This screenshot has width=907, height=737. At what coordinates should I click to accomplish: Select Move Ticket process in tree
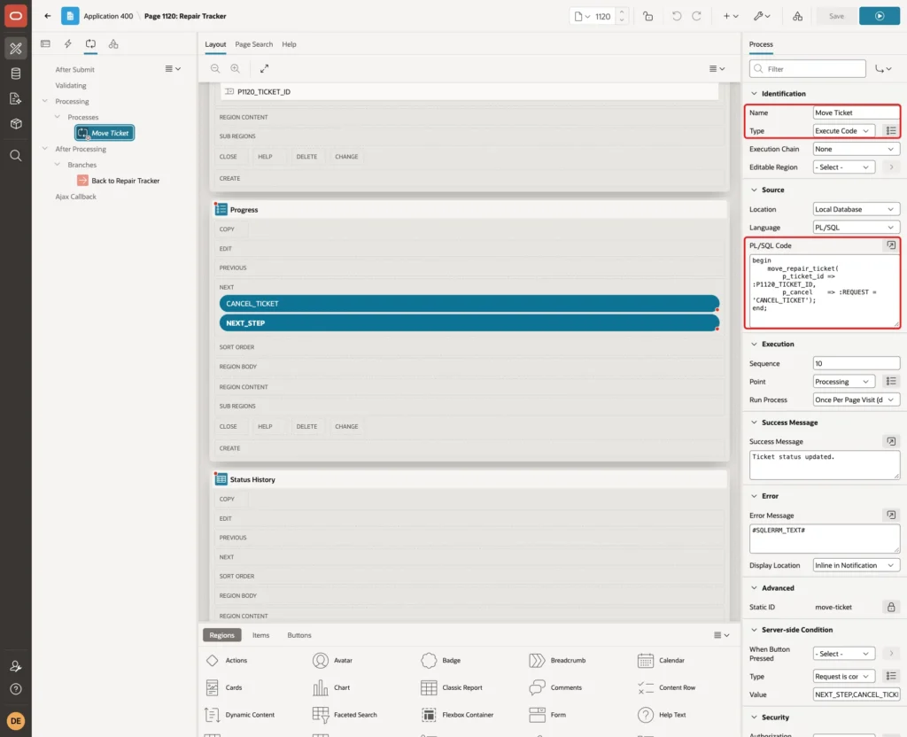tap(105, 133)
